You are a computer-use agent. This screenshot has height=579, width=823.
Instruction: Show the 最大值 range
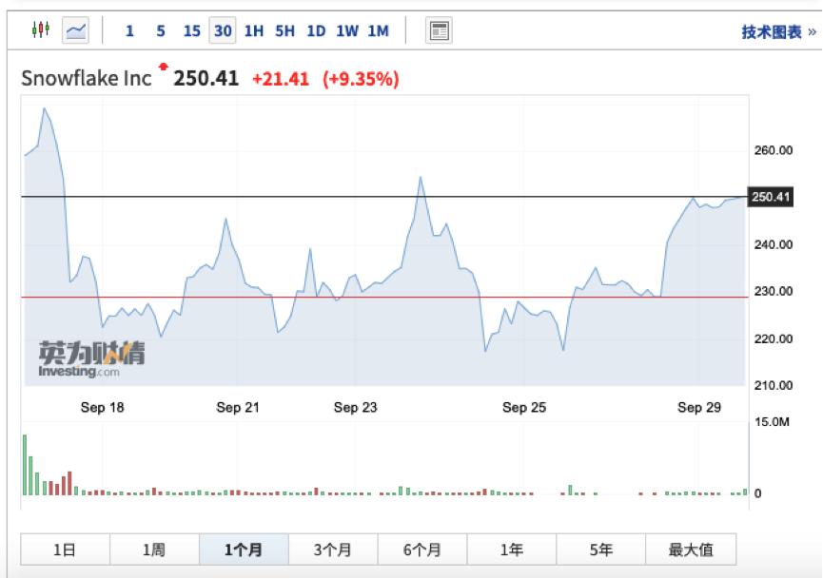click(691, 550)
